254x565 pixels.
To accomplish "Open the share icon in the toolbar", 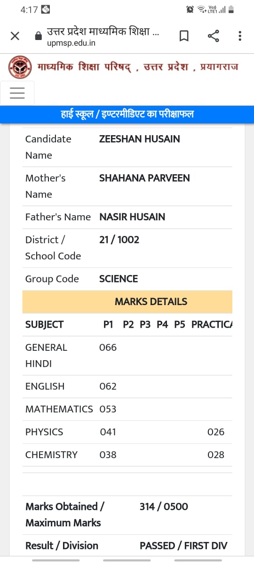I will tap(214, 36).
